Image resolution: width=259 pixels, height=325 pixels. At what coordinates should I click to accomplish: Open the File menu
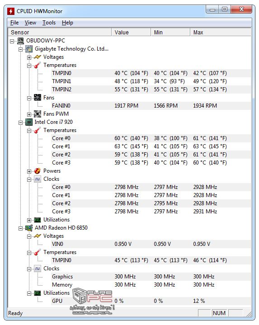[14, 23]
